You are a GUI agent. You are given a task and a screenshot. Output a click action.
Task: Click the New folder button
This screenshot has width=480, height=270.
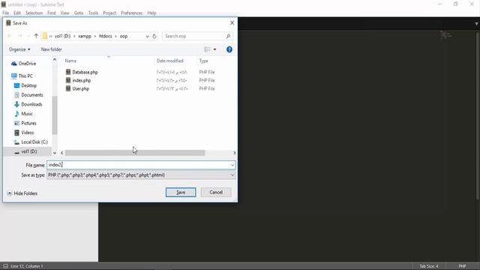tap(52, 49)
